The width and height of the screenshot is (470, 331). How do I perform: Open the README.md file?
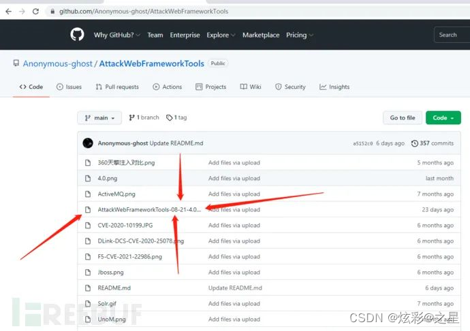point(114,288)
